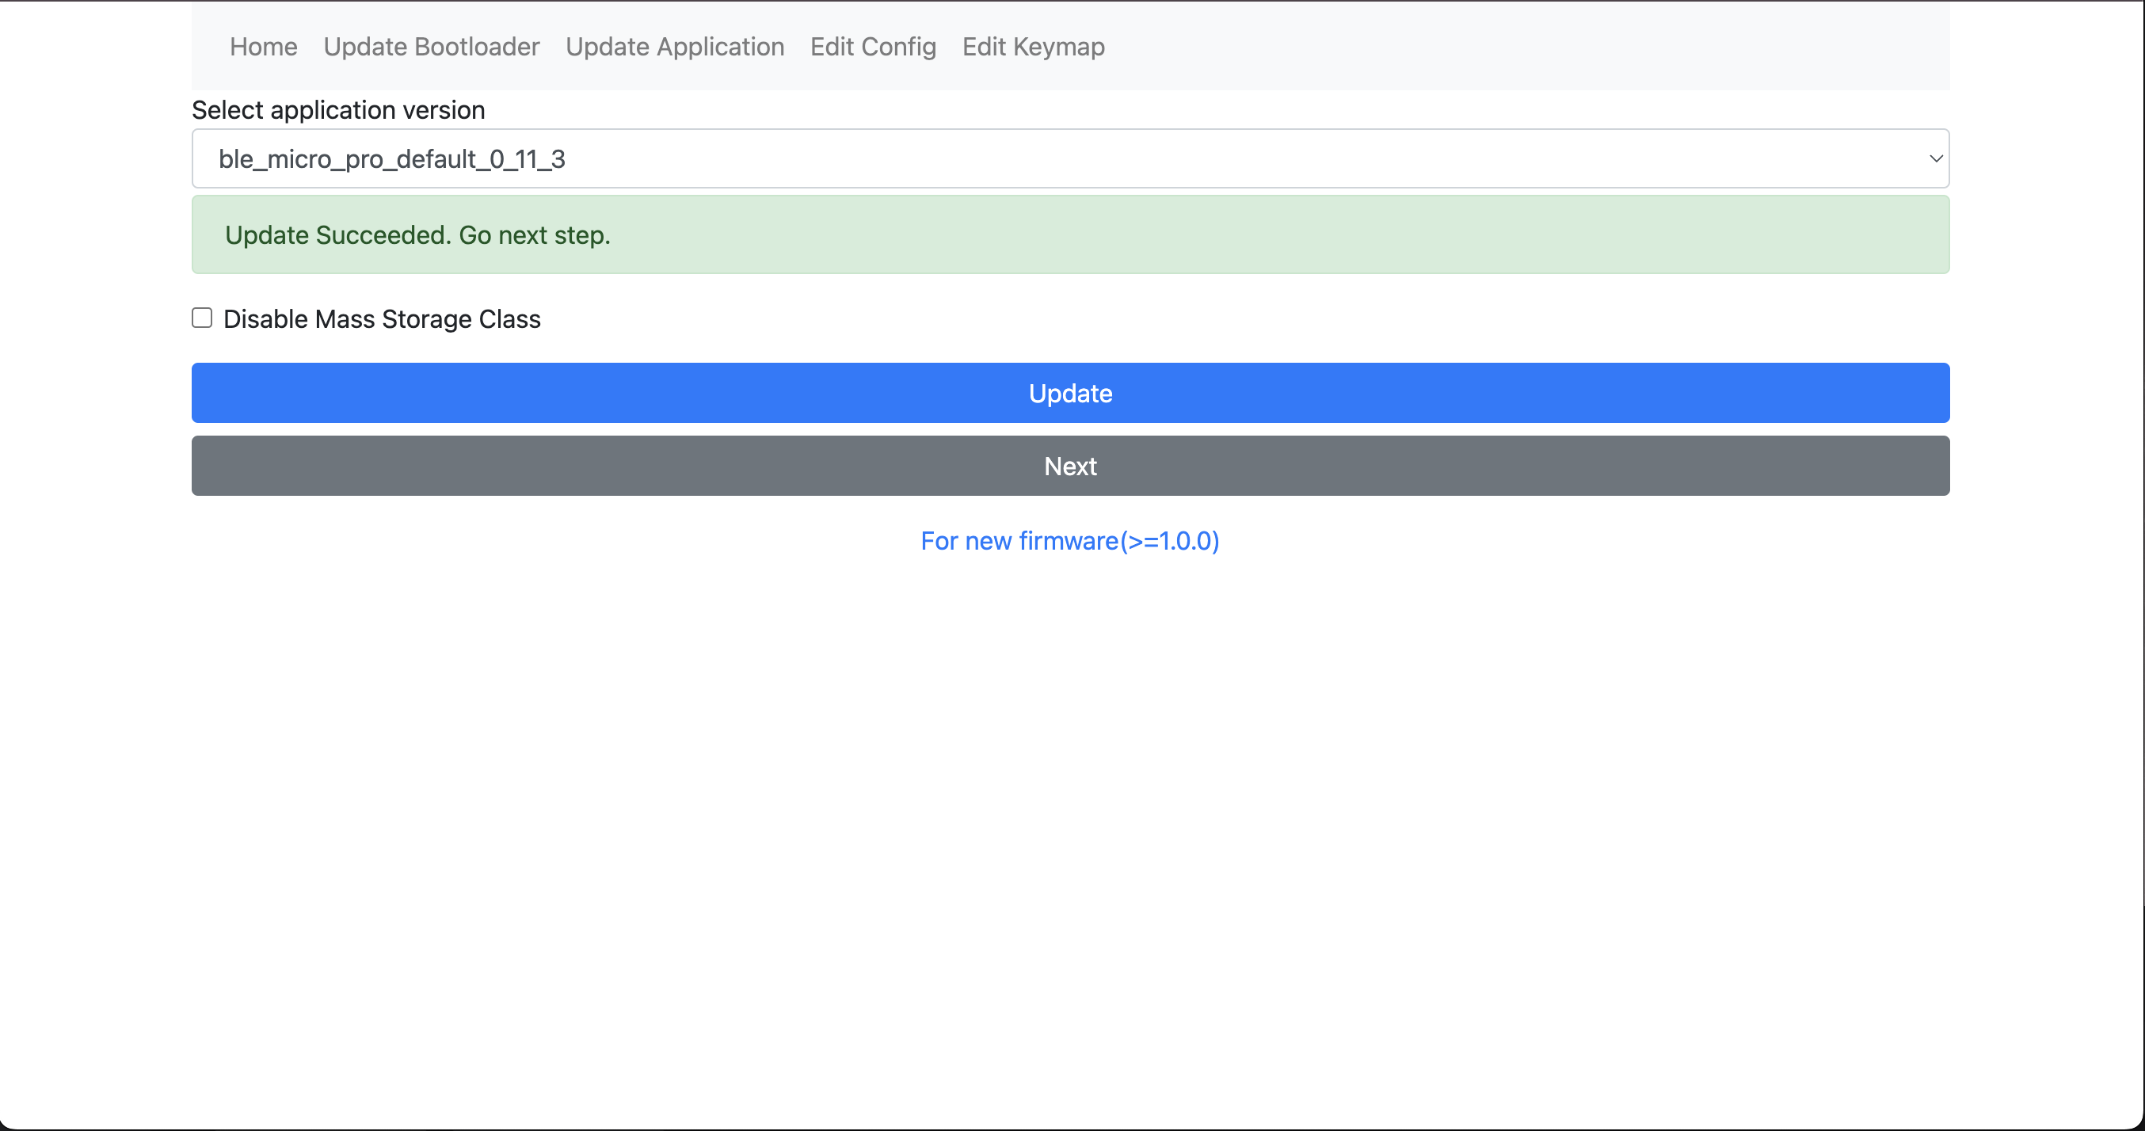2145x1131 pixels.
Task: Click the Select application version label
Action: (x=338, y=110)
